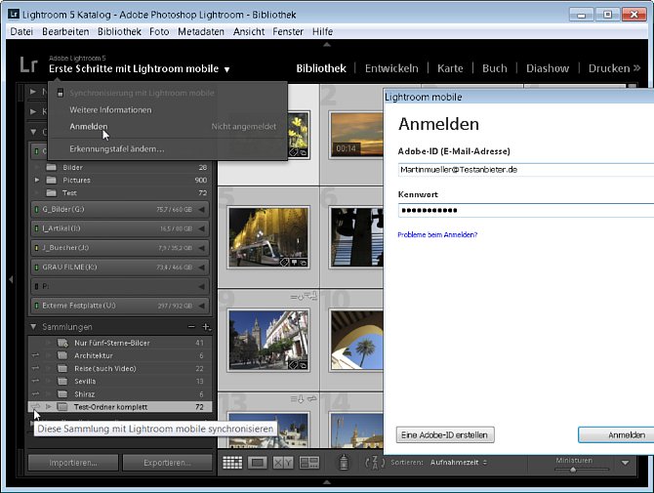The image size is (654, 493).
Task: Reverse sort direction with A-Z icon
Action: 375,463
